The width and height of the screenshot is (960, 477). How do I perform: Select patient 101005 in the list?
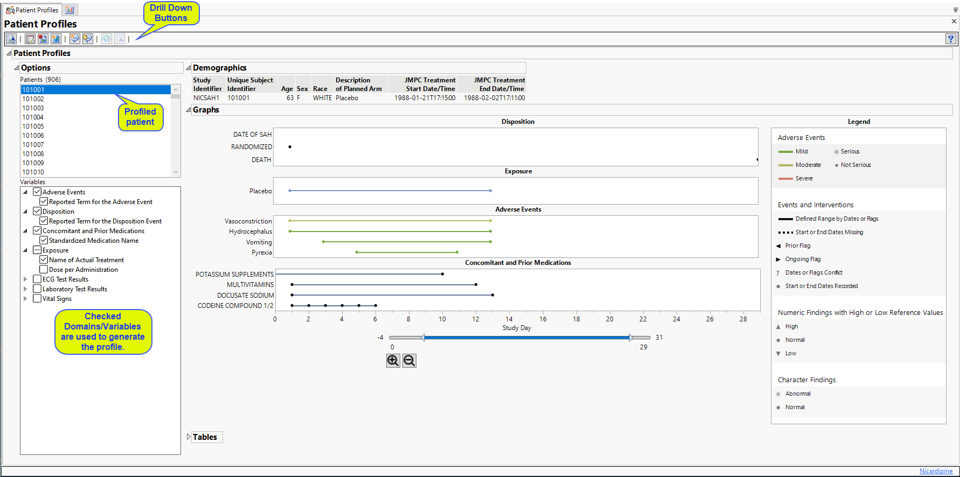tap(33, 127)
